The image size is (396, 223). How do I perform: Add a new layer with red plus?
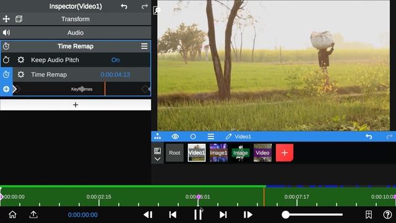(285, 153)
